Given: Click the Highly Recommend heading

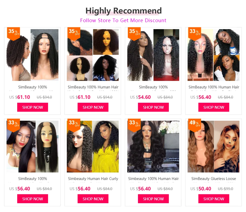Looking at the screenshot, I should 123,11.
